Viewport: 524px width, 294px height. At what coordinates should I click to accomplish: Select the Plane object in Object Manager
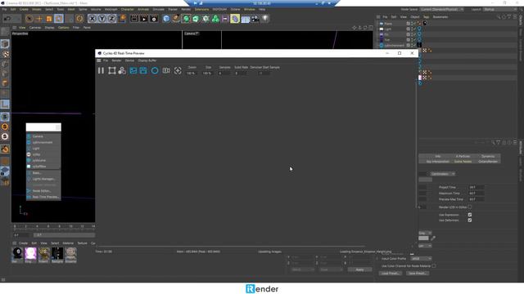[x=387, y=24]
